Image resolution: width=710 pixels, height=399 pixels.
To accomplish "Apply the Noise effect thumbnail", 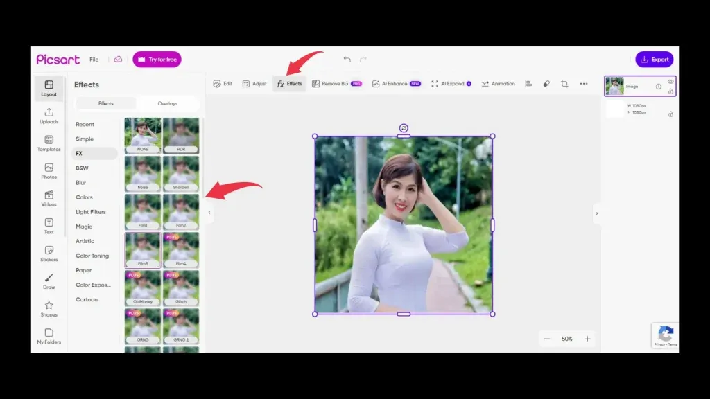I will (143, 174).
